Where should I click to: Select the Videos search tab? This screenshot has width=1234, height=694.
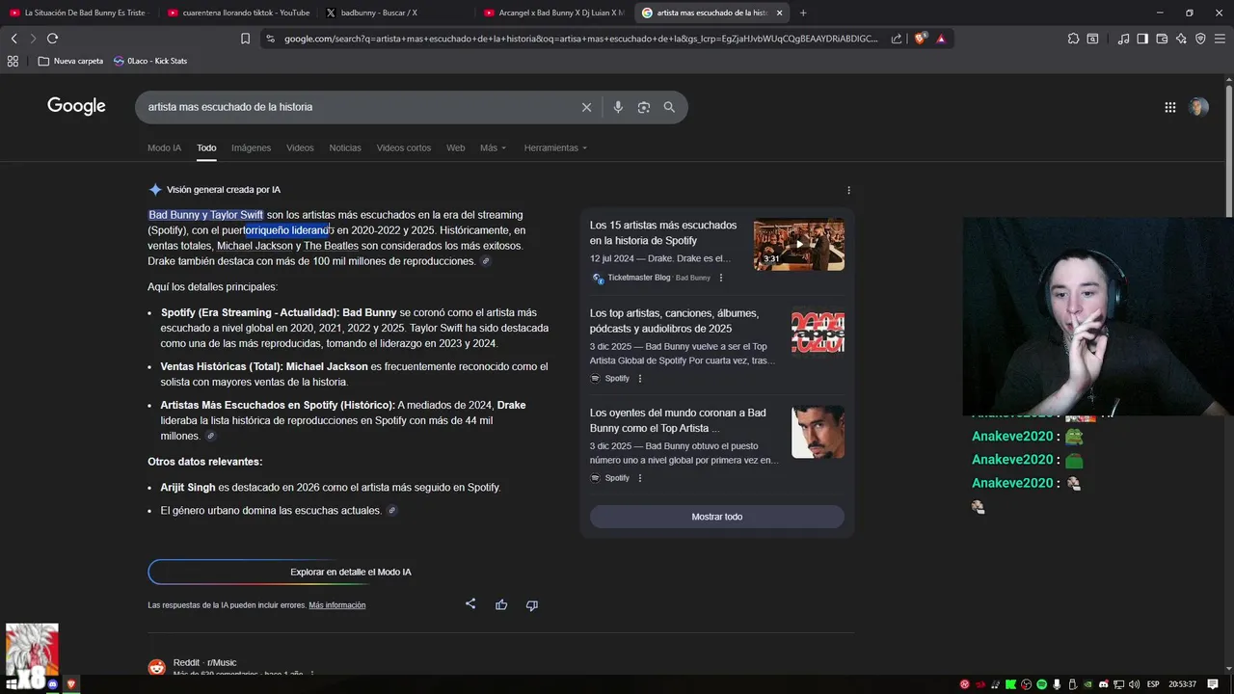click(x=300, y=147)
